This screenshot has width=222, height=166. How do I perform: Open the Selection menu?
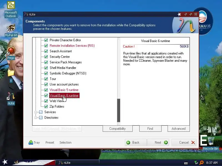coord(65,142)
